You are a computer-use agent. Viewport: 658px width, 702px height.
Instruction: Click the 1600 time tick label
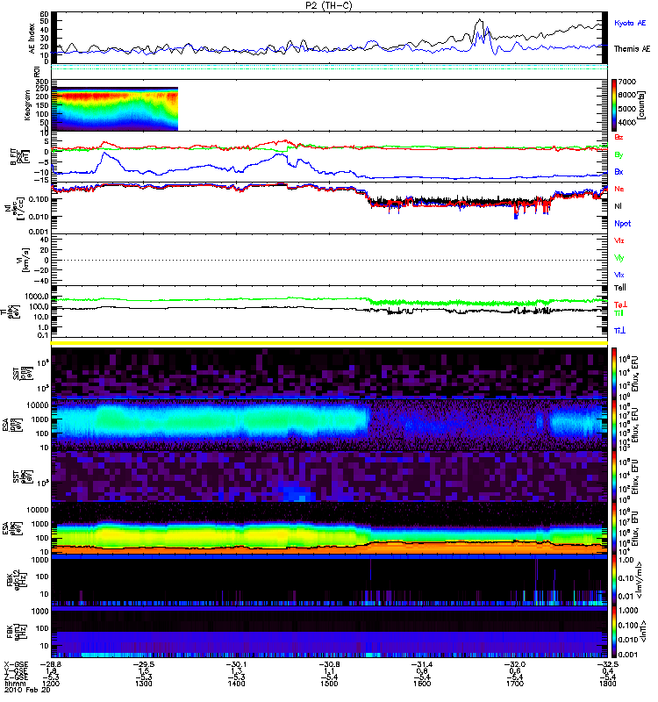click(x=422, y=684)
